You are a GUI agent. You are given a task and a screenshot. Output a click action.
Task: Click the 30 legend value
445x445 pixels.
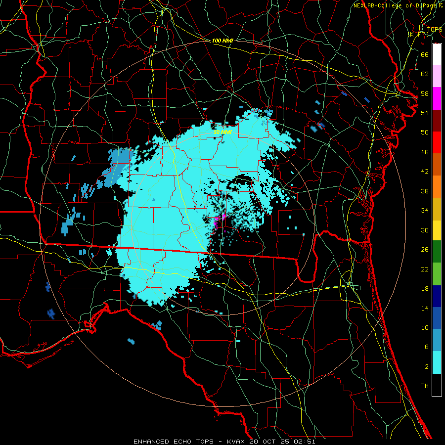tap(425, 230)
